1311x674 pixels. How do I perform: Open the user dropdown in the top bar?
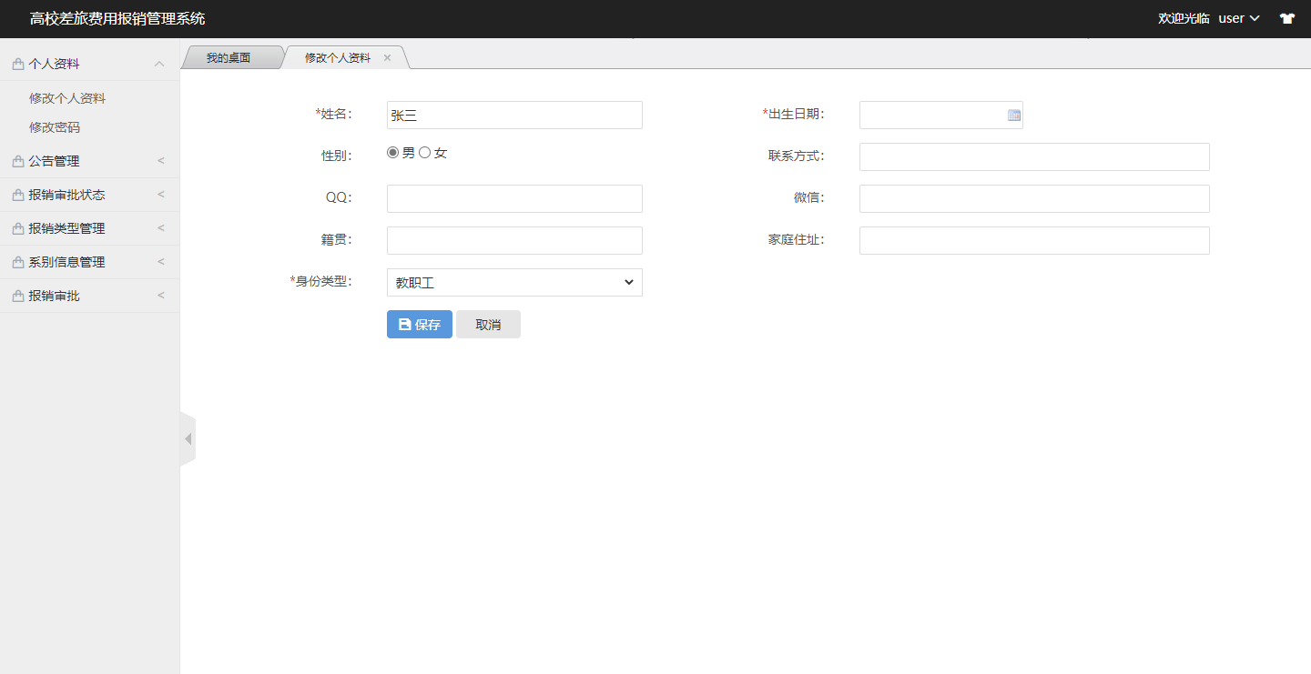pyautogui.click(x=1239, y=17)
